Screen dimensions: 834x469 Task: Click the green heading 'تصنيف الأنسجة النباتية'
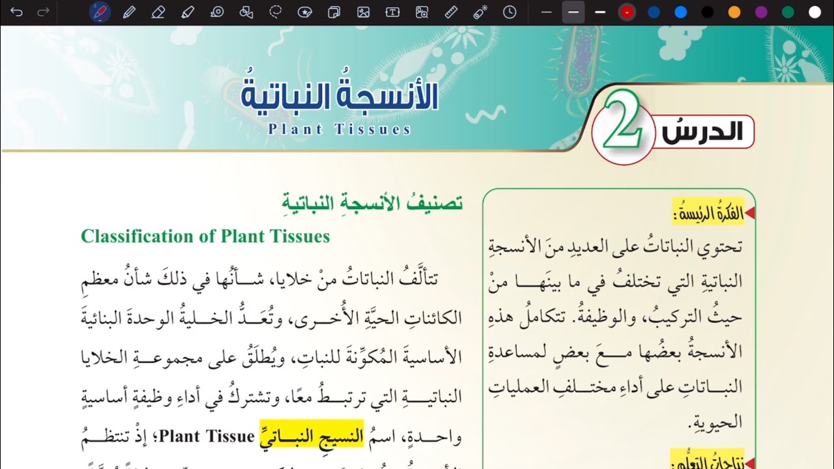372,203
